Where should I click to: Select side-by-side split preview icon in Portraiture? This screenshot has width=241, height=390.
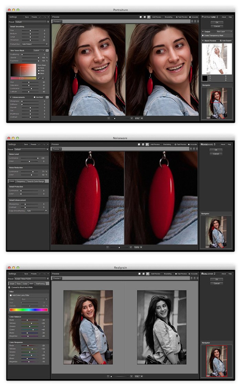click(149, 17)
